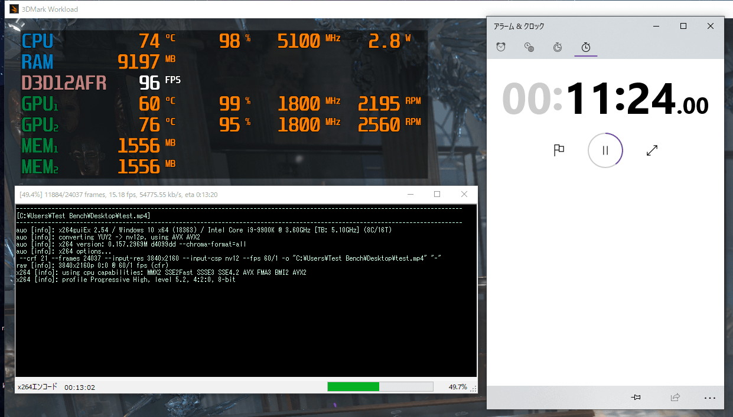This screenshot has width=733, height=417.
Task: Click the 49.7% progress value in status bar
Action: (457, 387)
